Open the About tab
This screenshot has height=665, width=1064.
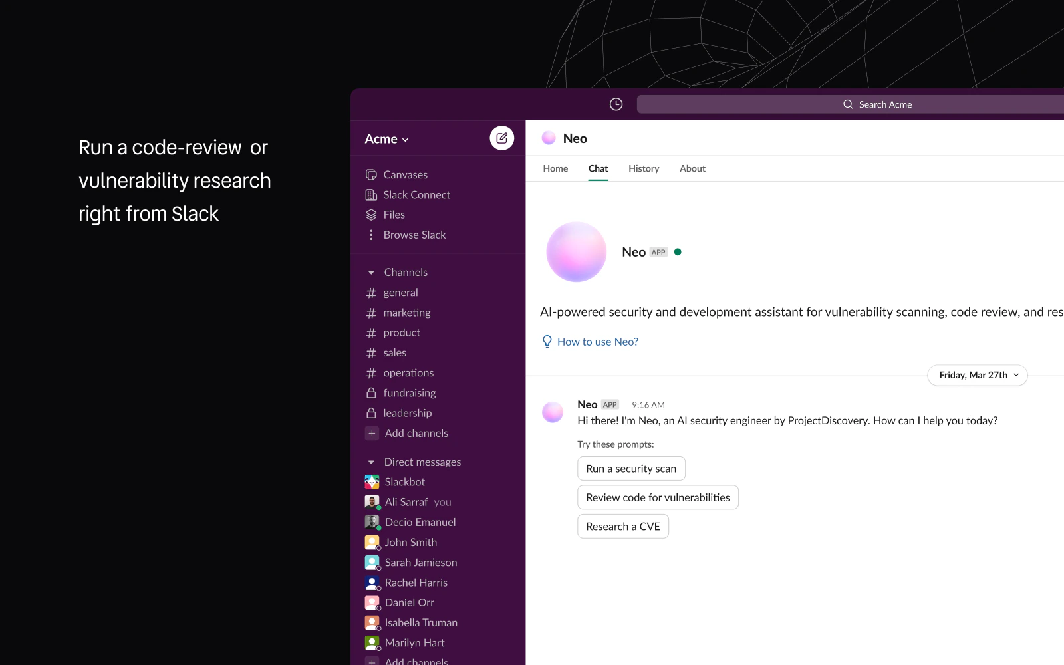(x=692, y=168)
